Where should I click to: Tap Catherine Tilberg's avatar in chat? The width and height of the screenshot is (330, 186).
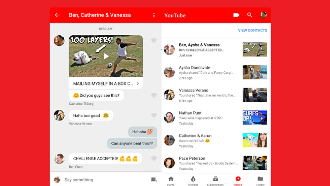pyautogui.click(x=59, y=41)
